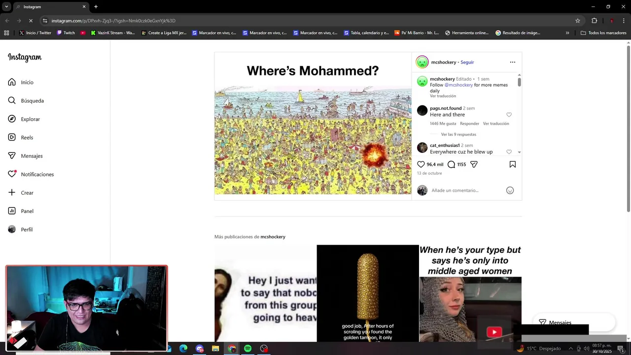This screenshot has height=355, width=631.
Task: Open the YouTube bookmark icon
Action: pos(83,33)
